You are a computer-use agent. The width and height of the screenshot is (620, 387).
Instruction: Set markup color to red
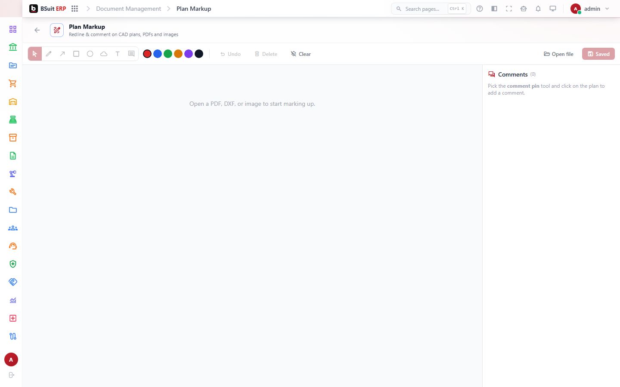tap(147, 54)
